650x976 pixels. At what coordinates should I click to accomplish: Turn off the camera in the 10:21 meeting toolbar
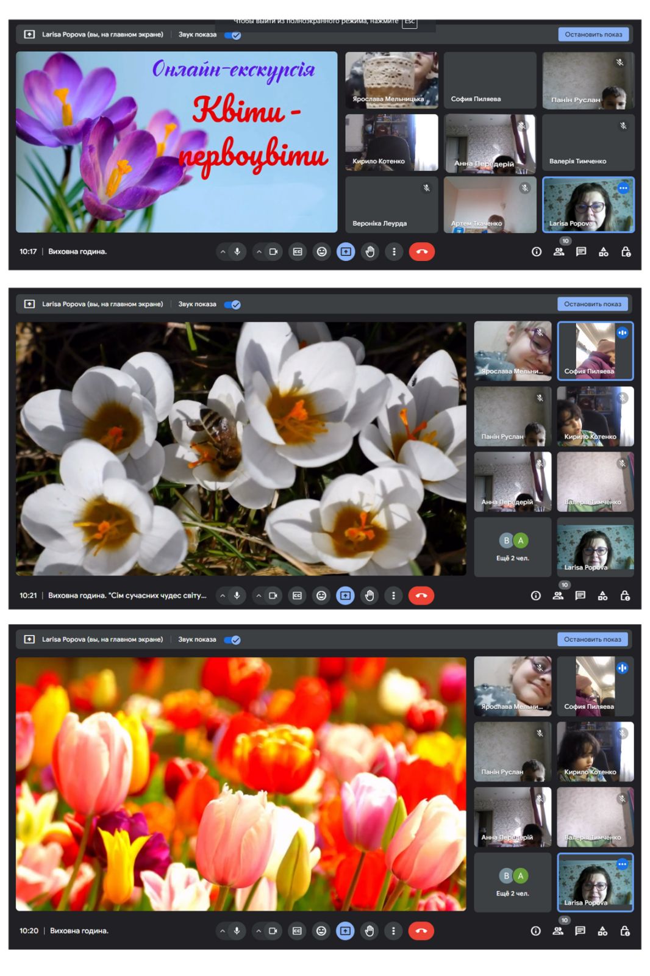pos(273,595)
